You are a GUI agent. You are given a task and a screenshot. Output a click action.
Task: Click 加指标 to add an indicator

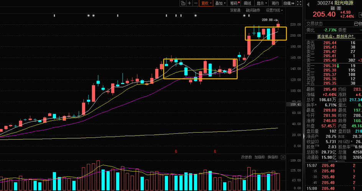260,157
